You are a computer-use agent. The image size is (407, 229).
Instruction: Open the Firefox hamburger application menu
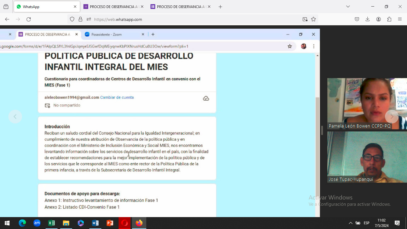[x=400, y=19]
